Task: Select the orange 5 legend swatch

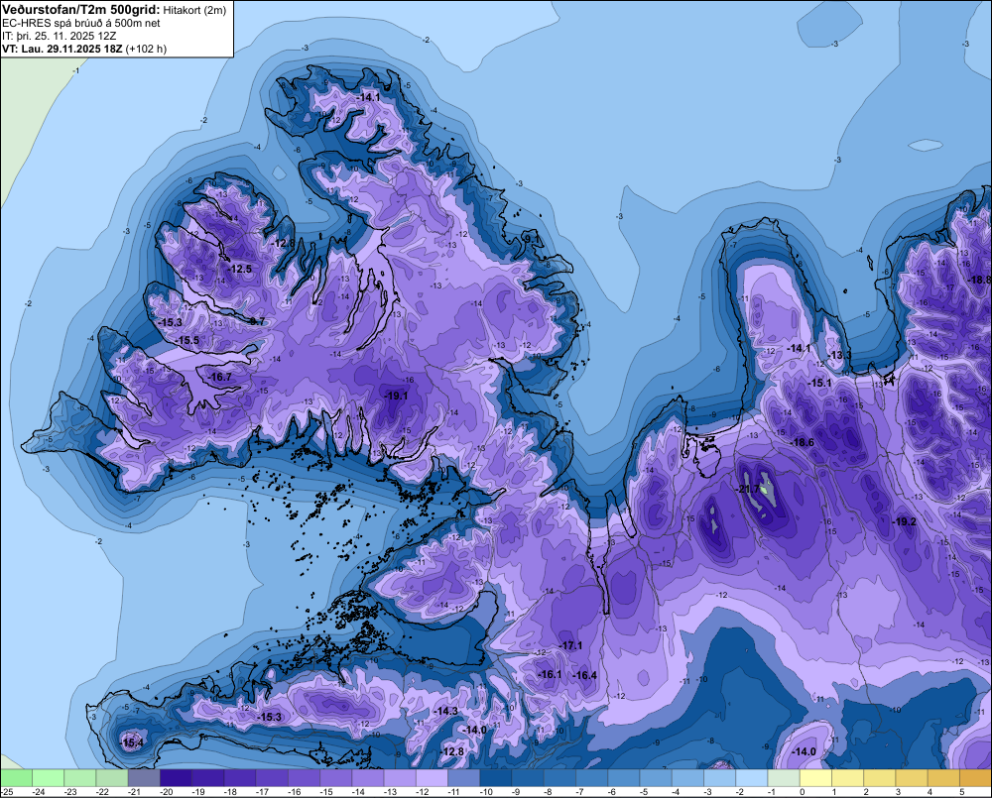Action: point(975,778)
